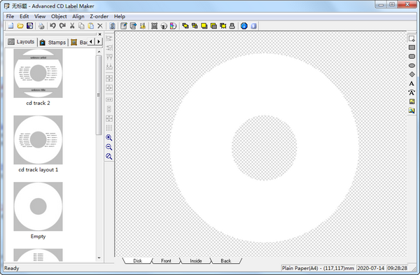
Task: Click the zoom in magnifier icon
Action: (x=108, y=138)
